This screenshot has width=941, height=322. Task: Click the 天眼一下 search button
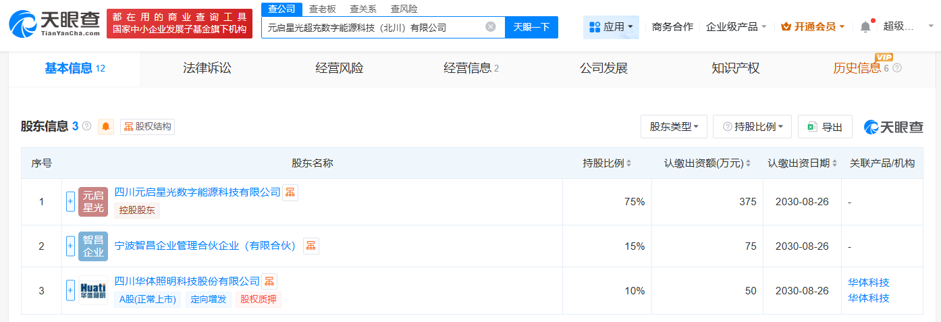tap(531, 27)
